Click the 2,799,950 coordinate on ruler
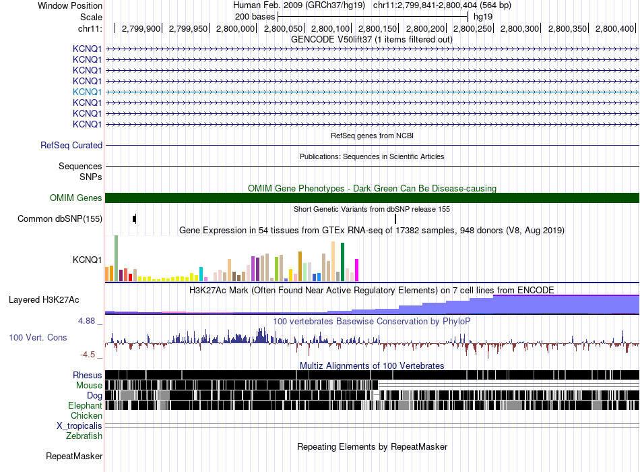640x472 pixels. (188, 28)
